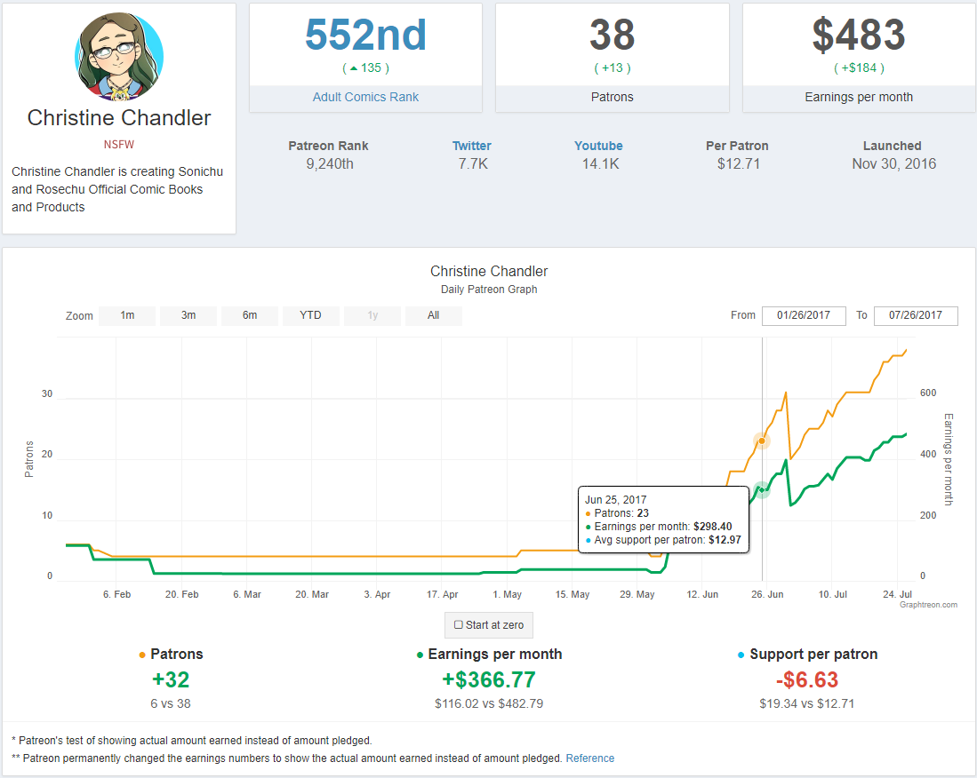
Task: Click the green Earnings per month legend dot
Action: click(x=420, y=655)
